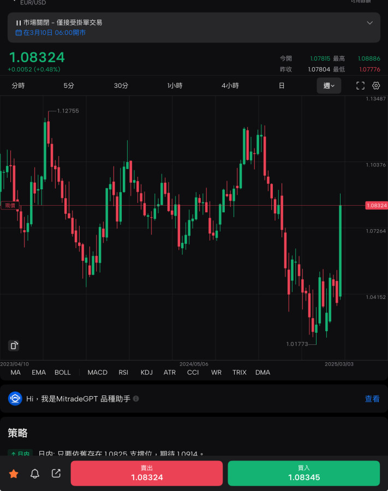Open chart settings gear icon
Image resolution: width=388 pixels, height=491 pixels.
tap(376, 86)
